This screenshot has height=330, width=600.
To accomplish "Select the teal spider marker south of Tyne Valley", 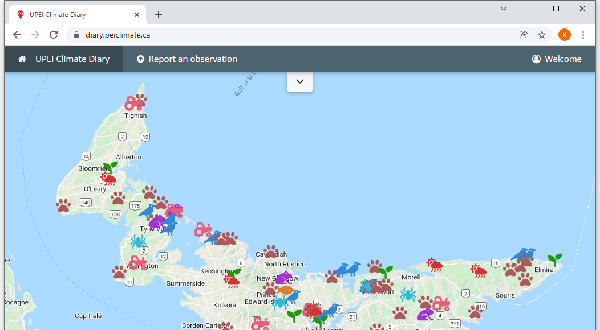I will (x=138, y=241).
